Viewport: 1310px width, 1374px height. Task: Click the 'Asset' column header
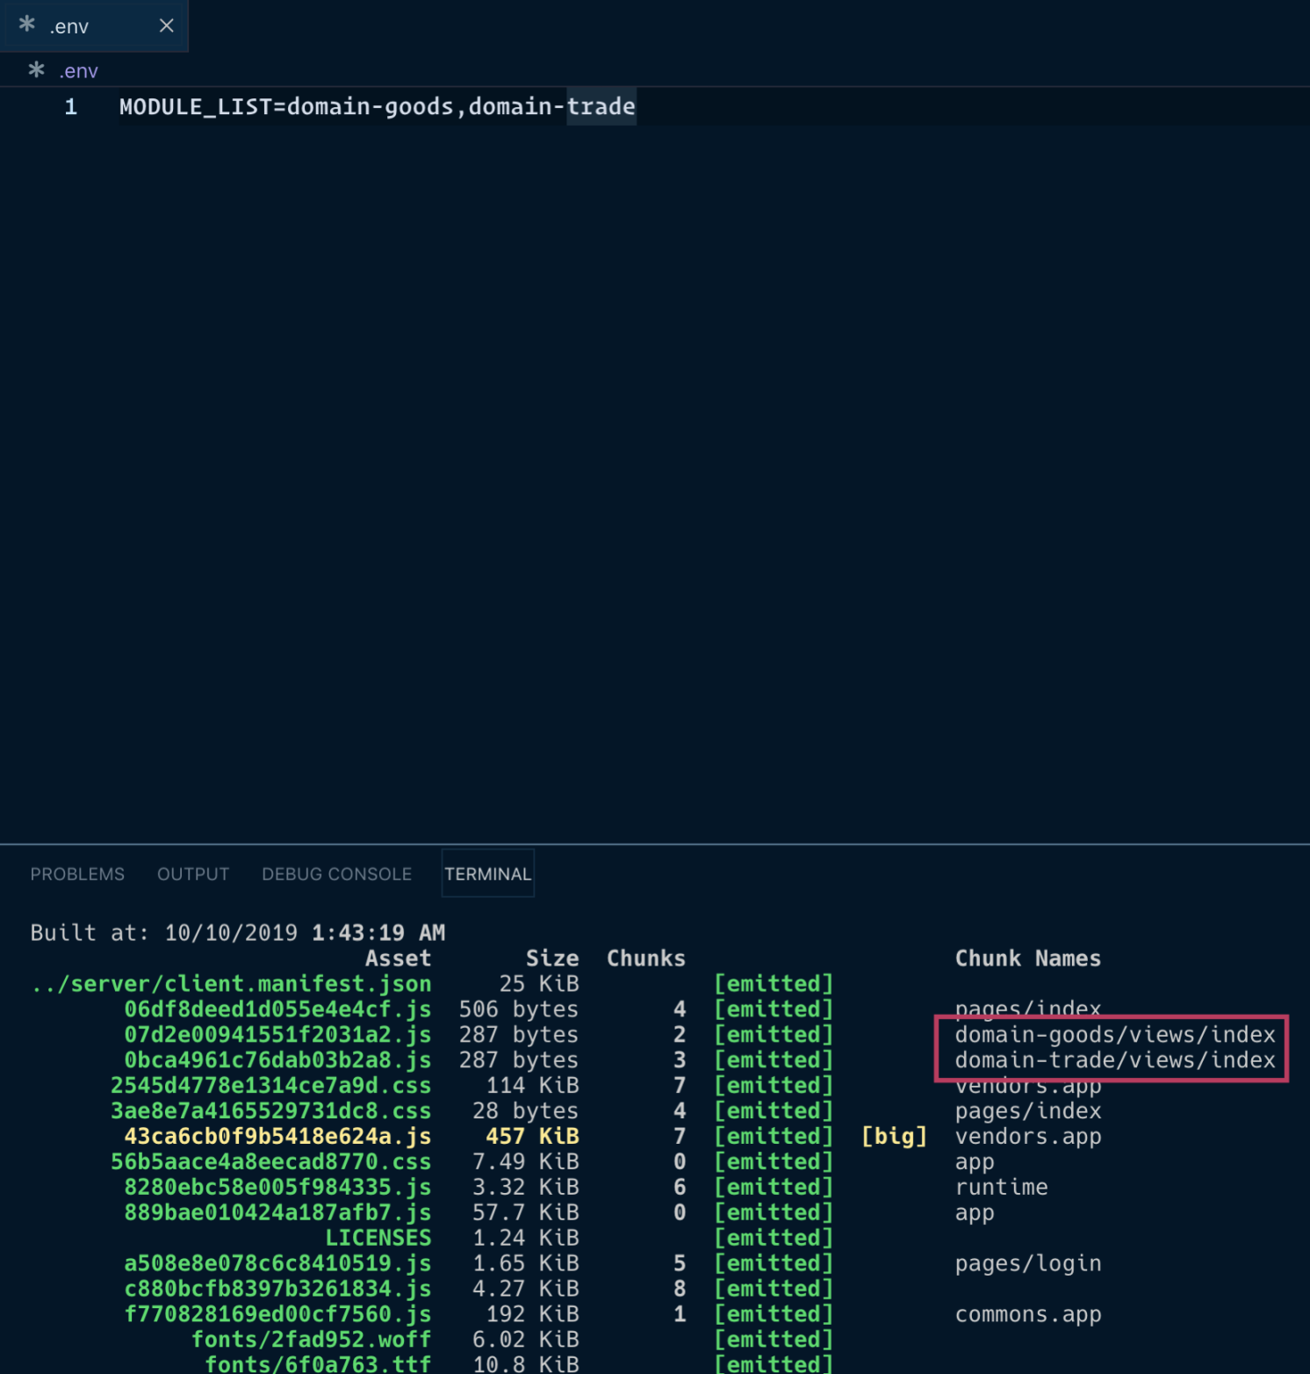399,958
